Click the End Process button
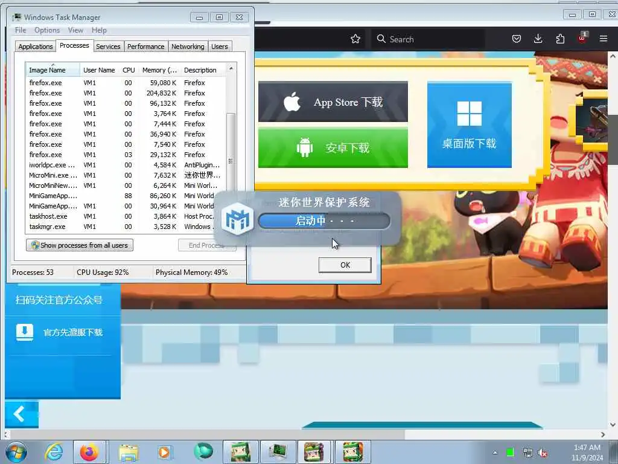This screenshot has width=618, height=464. [206, 245]
